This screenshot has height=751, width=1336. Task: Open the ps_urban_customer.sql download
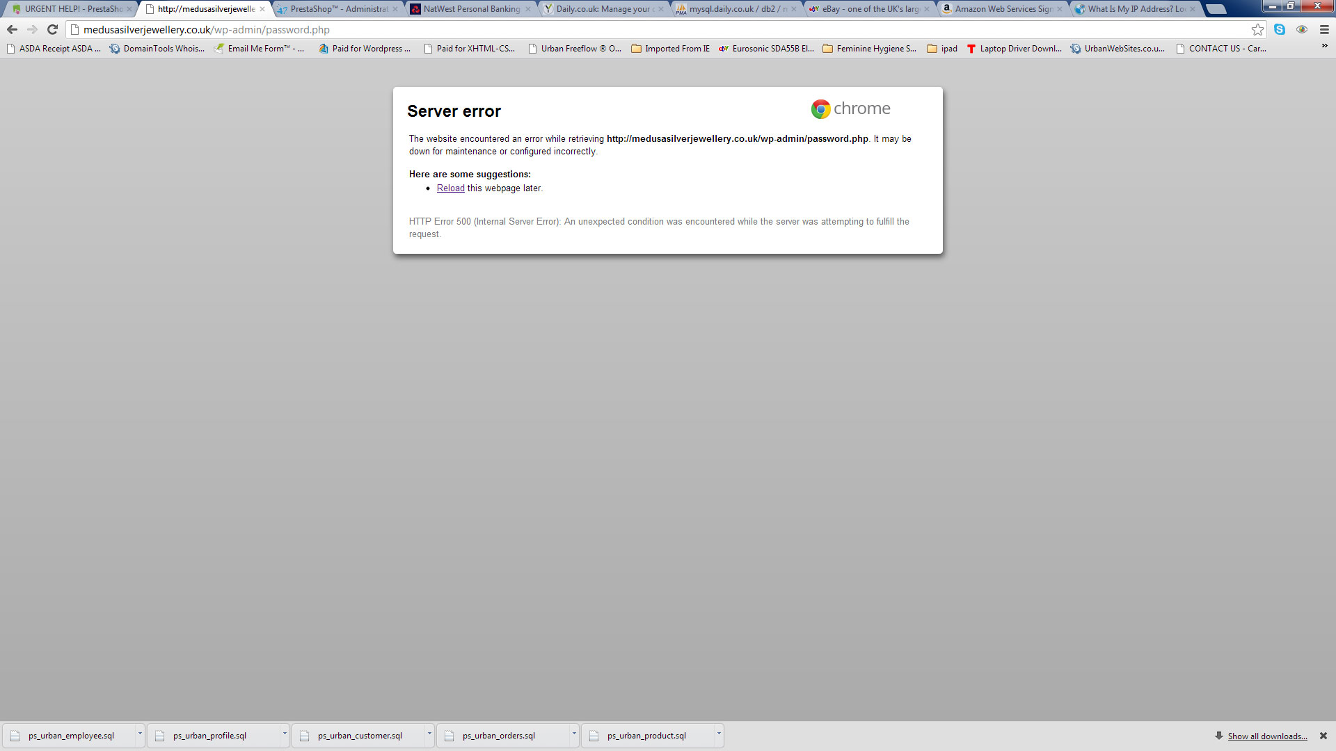click(x=359, y=736)
